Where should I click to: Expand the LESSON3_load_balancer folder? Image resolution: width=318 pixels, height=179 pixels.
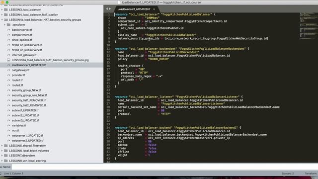click(2, 9)
